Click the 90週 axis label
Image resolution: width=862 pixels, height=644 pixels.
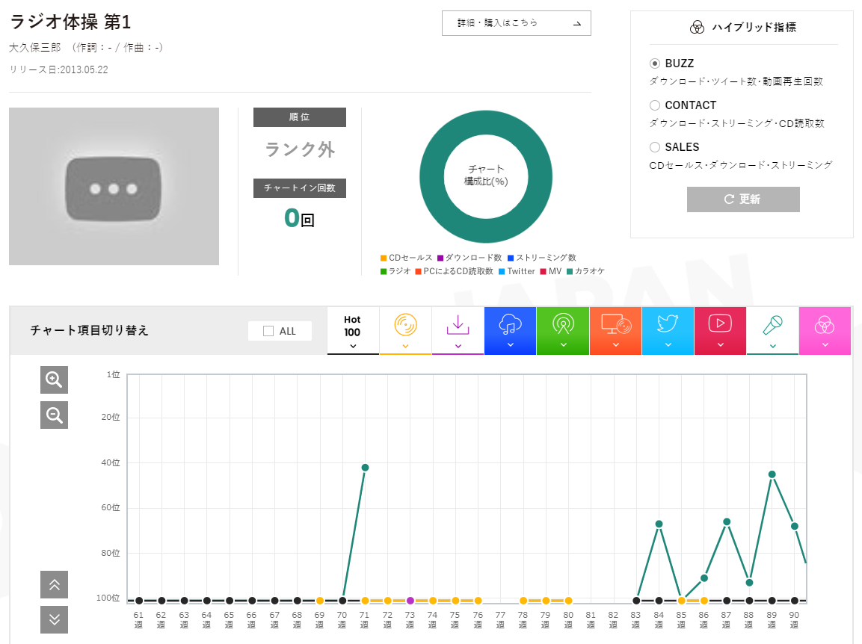794,620
